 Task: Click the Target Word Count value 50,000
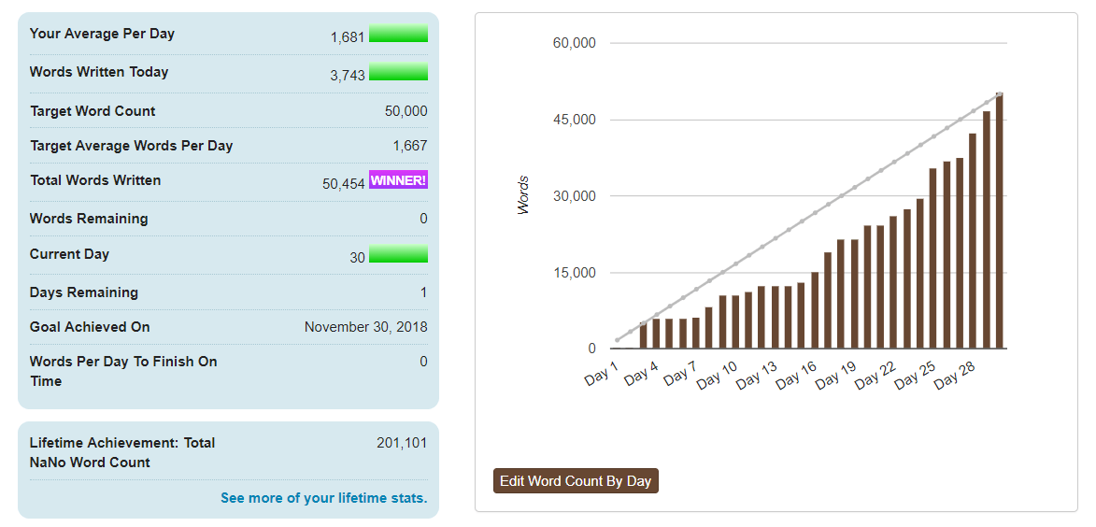[406, 111]
